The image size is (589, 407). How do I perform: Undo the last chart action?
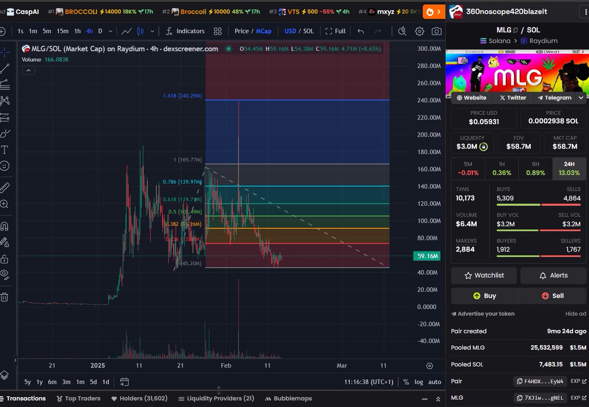click(361, 31)
